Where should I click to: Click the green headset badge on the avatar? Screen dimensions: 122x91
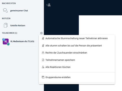[8, 44]
